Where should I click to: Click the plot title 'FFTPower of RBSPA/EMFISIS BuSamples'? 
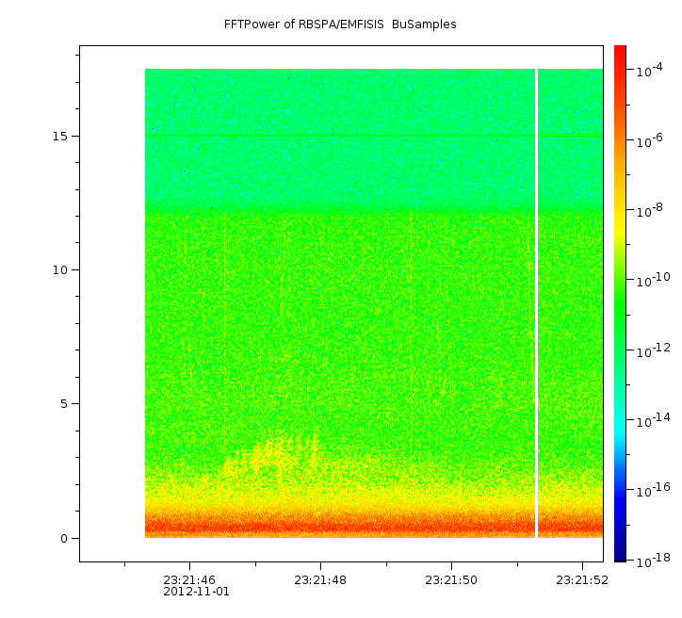click(340, 24)
